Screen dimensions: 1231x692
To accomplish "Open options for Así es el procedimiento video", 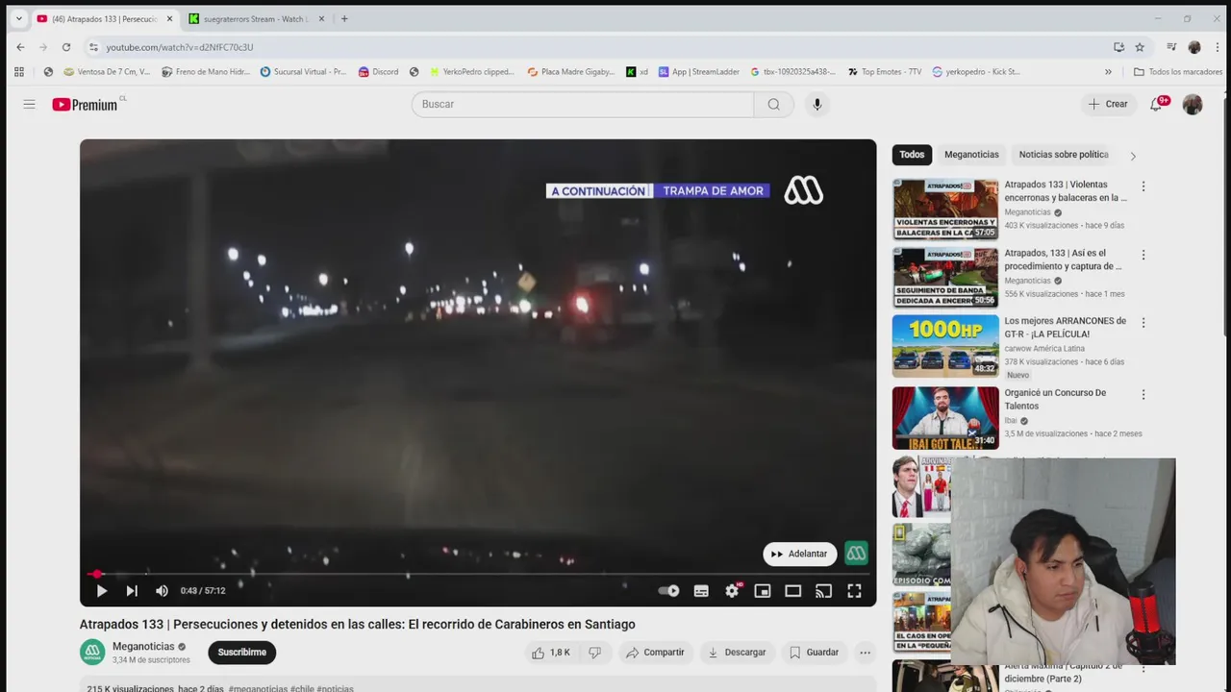I will 1143,255.
